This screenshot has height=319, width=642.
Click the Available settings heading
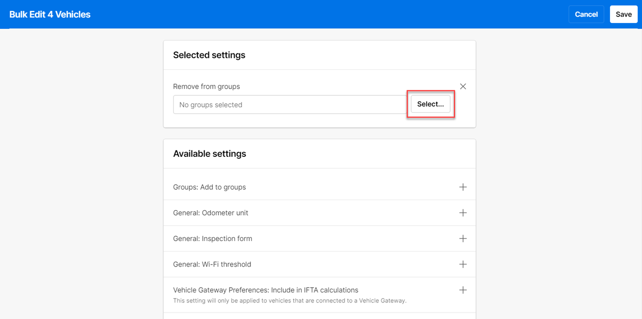(x=210, y=153)
